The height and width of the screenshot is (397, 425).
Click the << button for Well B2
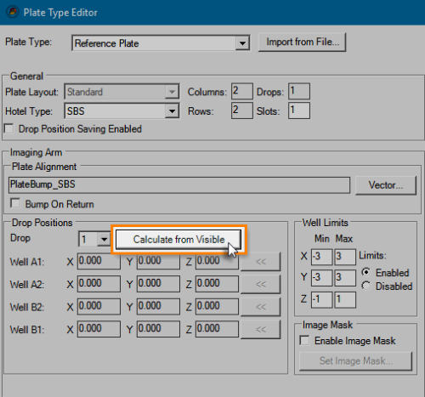click(261, 307)
